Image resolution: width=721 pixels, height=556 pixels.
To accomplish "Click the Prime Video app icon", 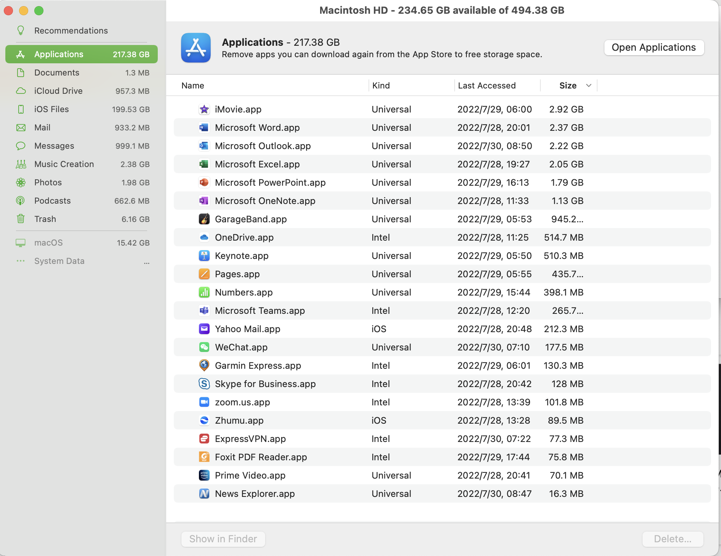I will coord(204,476).
